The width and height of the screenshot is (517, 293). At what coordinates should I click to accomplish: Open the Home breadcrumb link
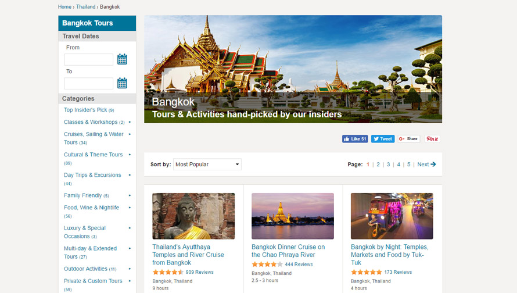click(x=64, y=6)
